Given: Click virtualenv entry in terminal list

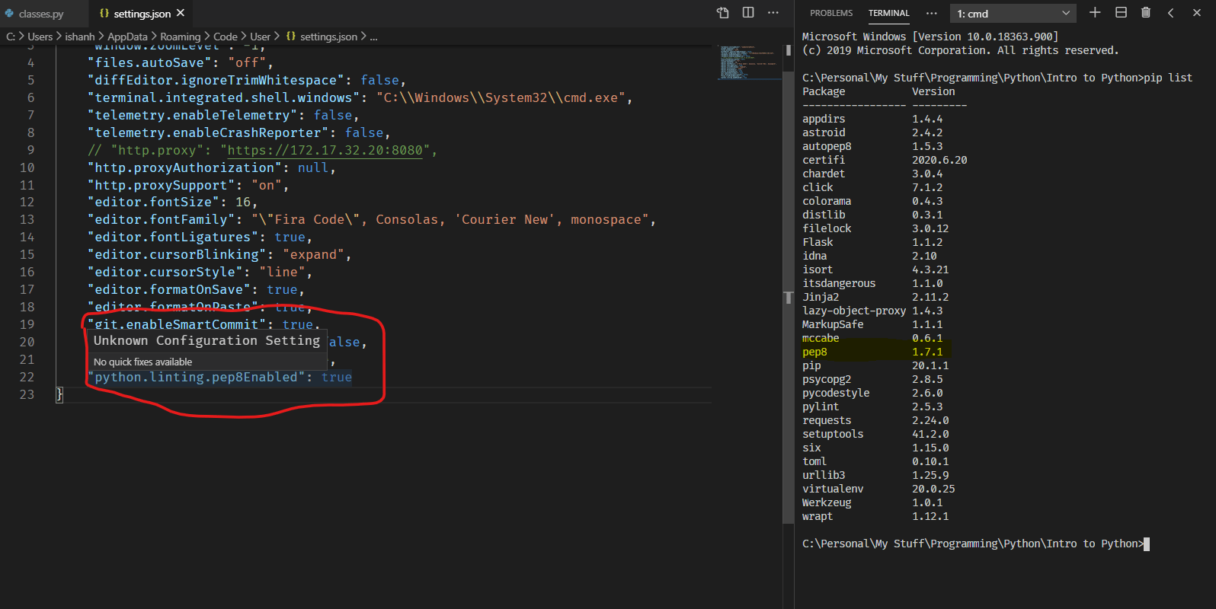Looking at the screenshot, I should [x=833, y=489].
